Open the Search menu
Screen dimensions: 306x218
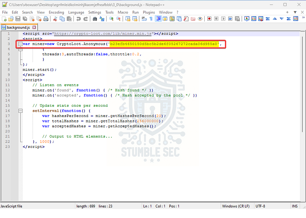[x=27, y=12]
